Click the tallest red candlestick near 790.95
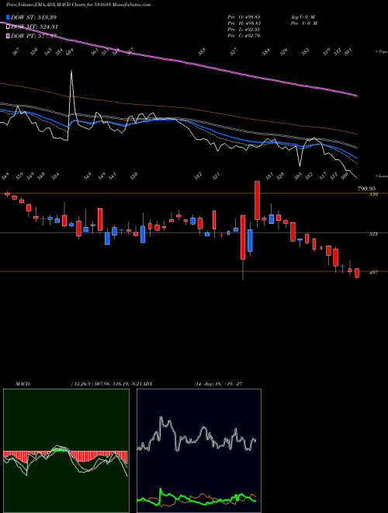 (x=257, y=201)
